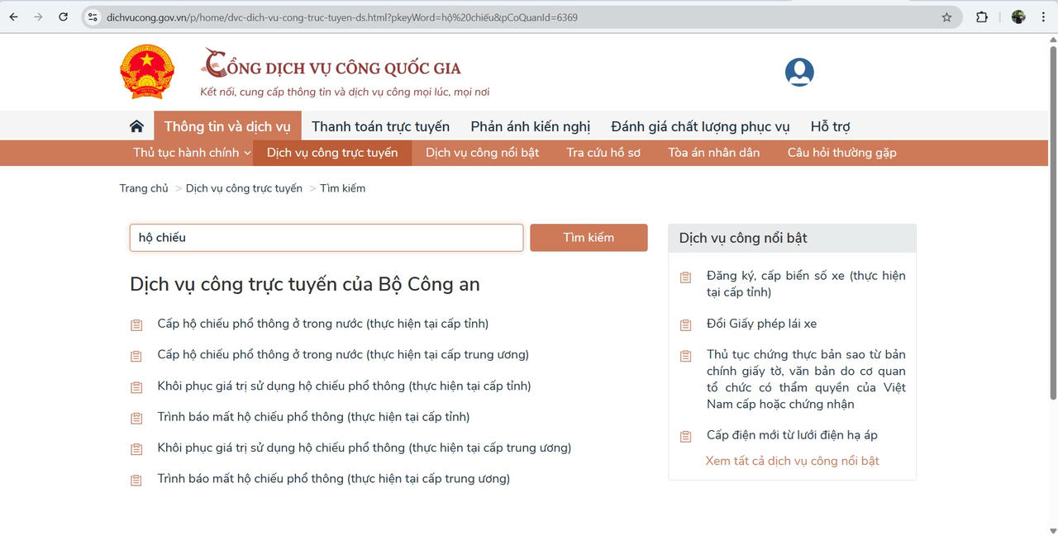The height and width of the screenshot is (535, 1058).
Task: Click Xem tất cả dịch vụ công nổi bật
Action: point(792,461)
